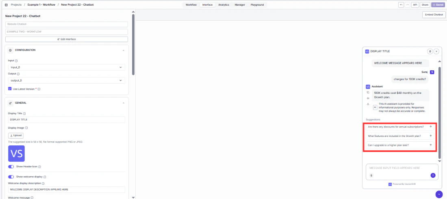This screenshot has width=447, height=199.
Task: Toggle the Show Header Icon switch
Action: 11,167
